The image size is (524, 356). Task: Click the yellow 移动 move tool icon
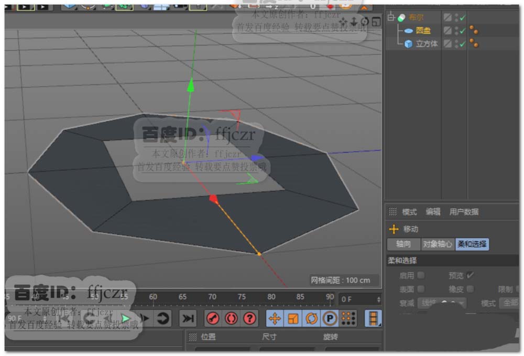tap(394, 229)
